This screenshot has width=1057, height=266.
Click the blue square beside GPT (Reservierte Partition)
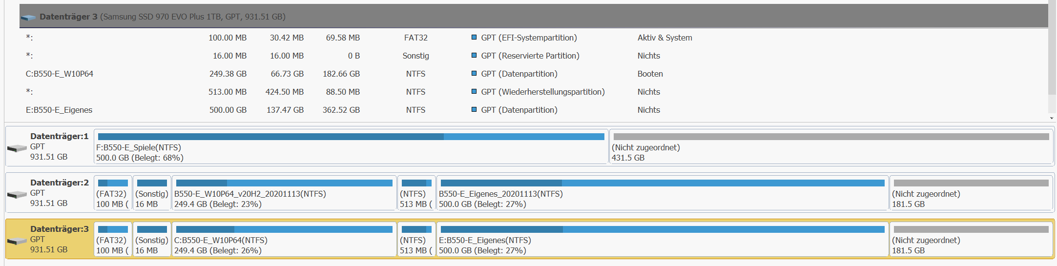point(474,55)
